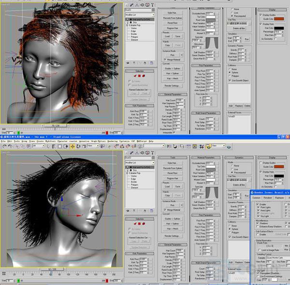Activate the Select and Move tool
Viewport: 290px width, 285px height.
click(x=72, y=146)
